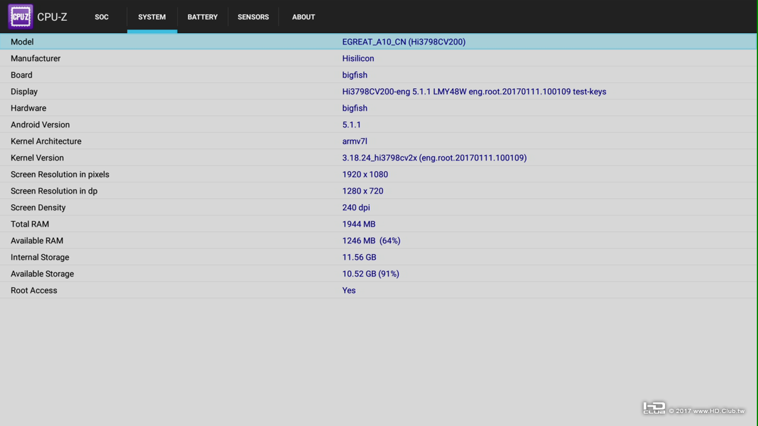Click bigfish value in Hardware row
758x426 pixels.
[x=355, y=108]
